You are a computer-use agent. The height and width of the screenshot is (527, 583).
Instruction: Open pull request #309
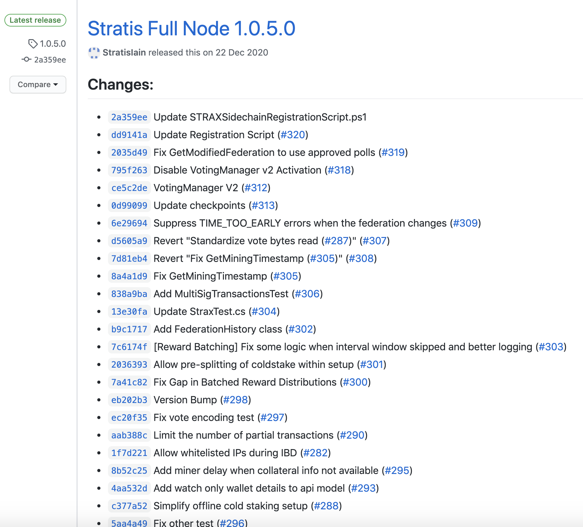coord(465,223)
